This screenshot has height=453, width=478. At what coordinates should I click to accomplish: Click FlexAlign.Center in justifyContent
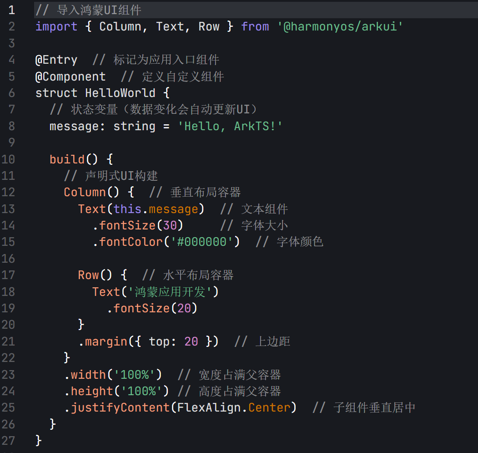(233, 407)
